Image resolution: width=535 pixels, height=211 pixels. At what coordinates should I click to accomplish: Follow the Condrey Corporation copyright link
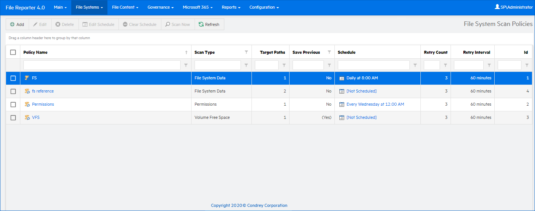coord(249,205)
